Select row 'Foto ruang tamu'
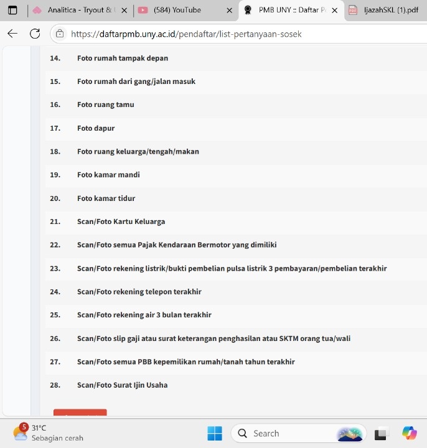The image size is (427, 448). pos(236,105)
